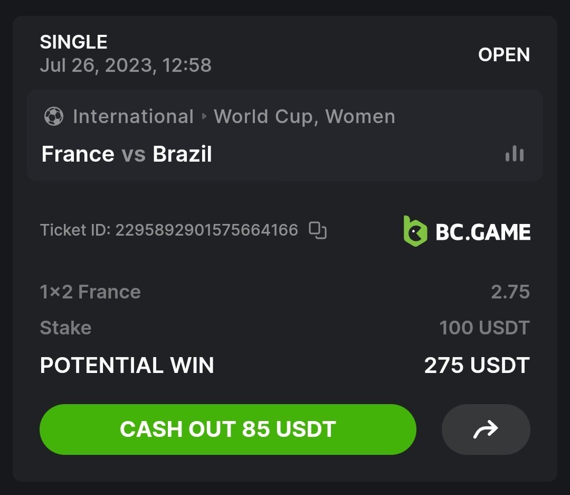Click the 100 USDT stake amount
Viewport: 570px width, 495px height.
pos(484,328)
